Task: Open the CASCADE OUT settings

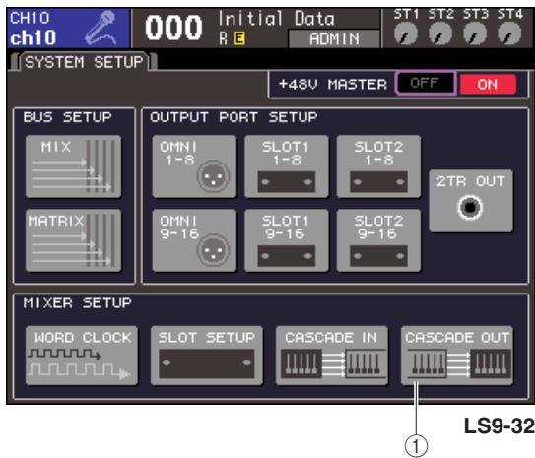Action: coord(456,356)
